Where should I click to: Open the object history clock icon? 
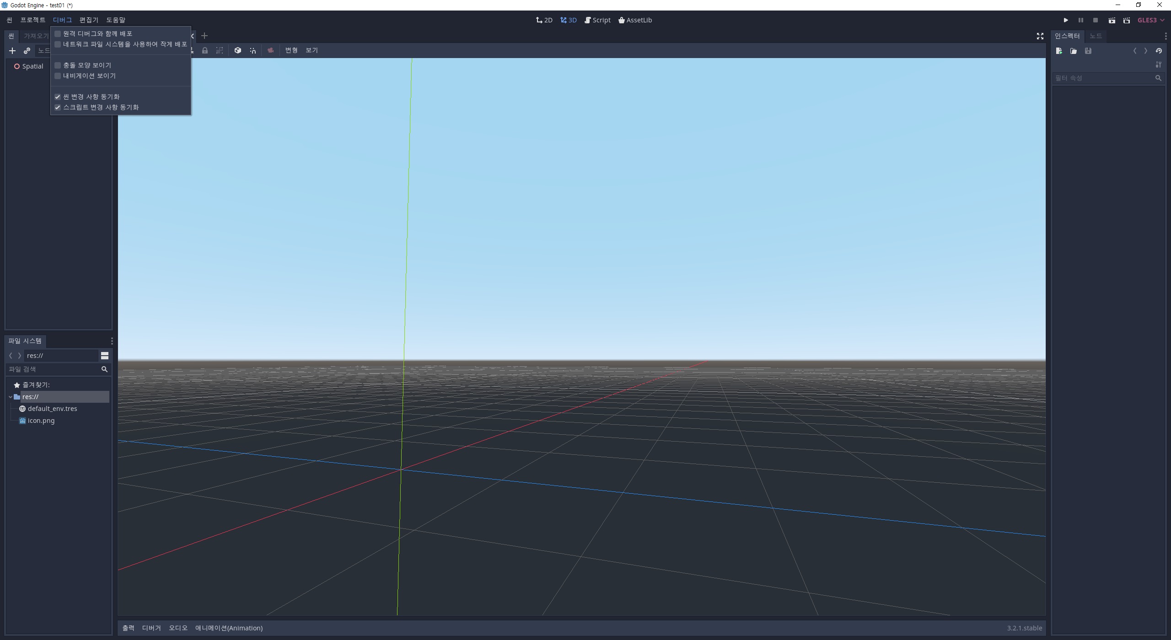pyautogui.click(x=1159, y=51)
